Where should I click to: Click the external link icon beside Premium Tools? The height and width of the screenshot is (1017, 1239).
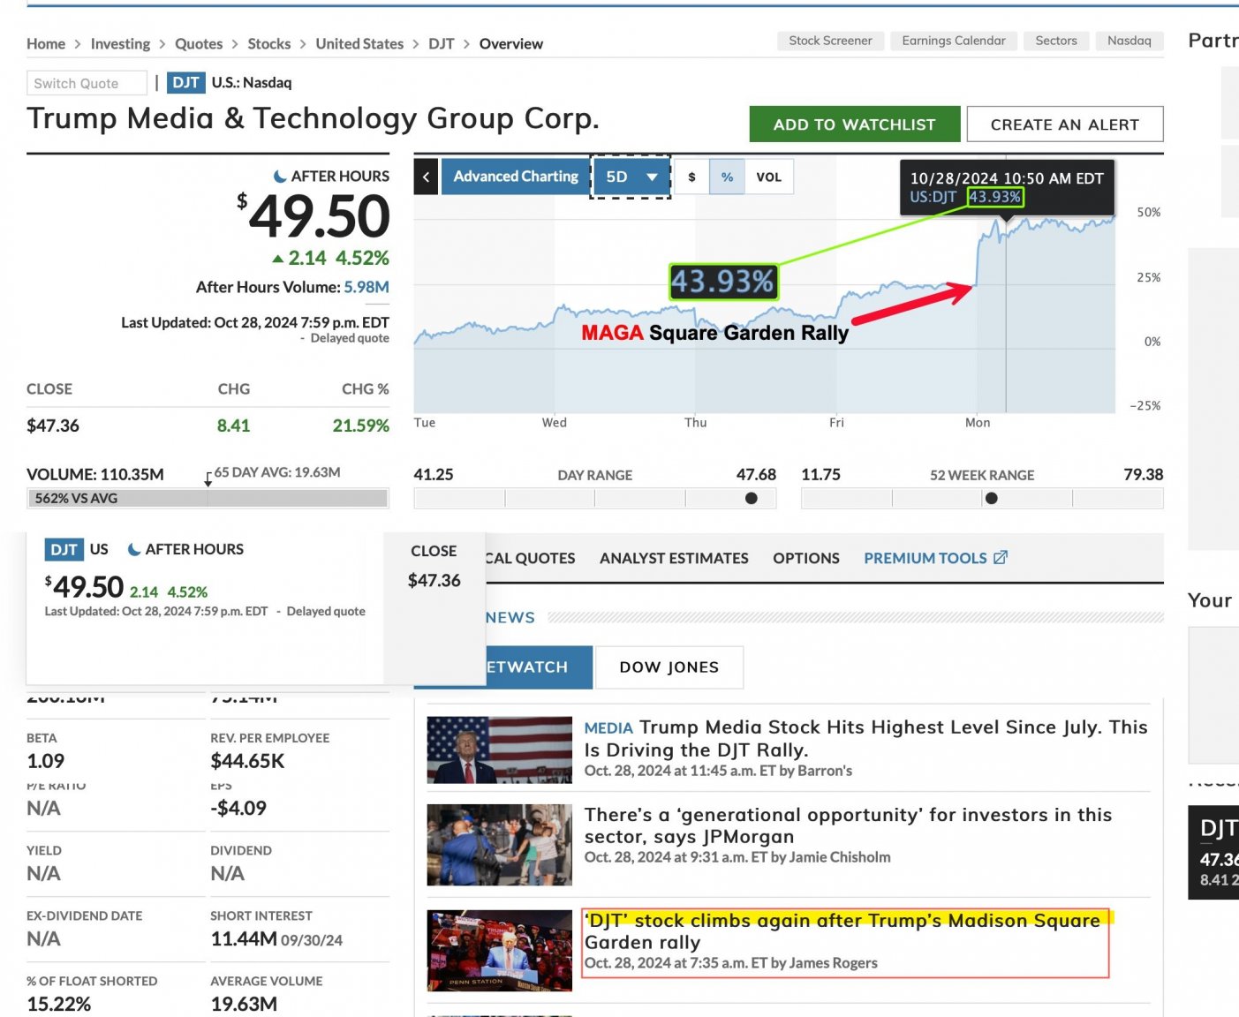(1001, 558)
